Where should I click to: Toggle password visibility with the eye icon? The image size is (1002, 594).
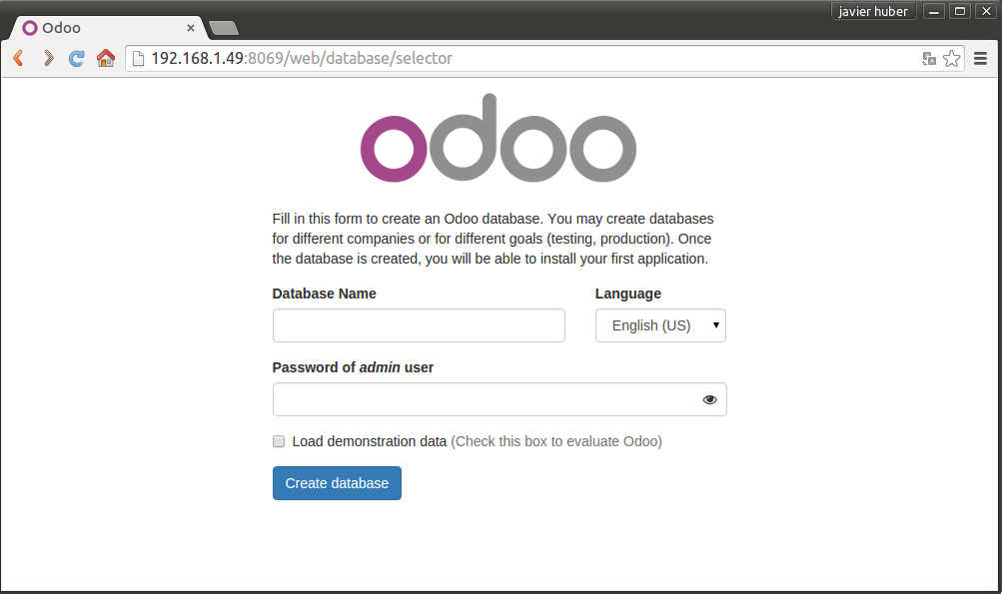pyautogui.click(x=709, y=399)
